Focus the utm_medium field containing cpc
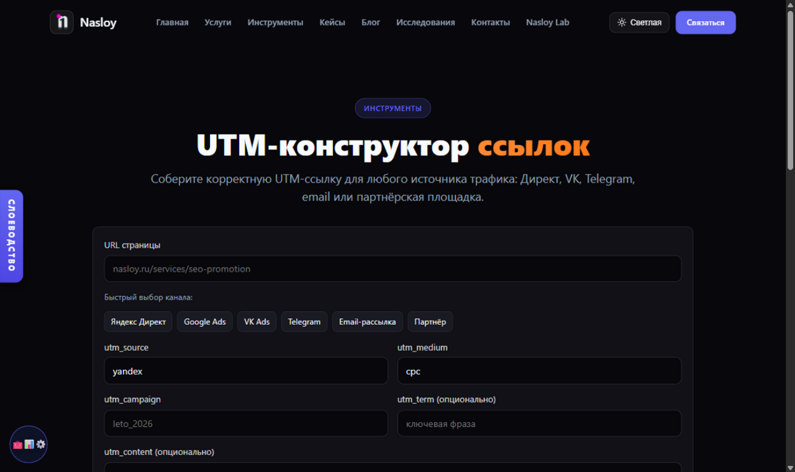 (x=539, y=371)
